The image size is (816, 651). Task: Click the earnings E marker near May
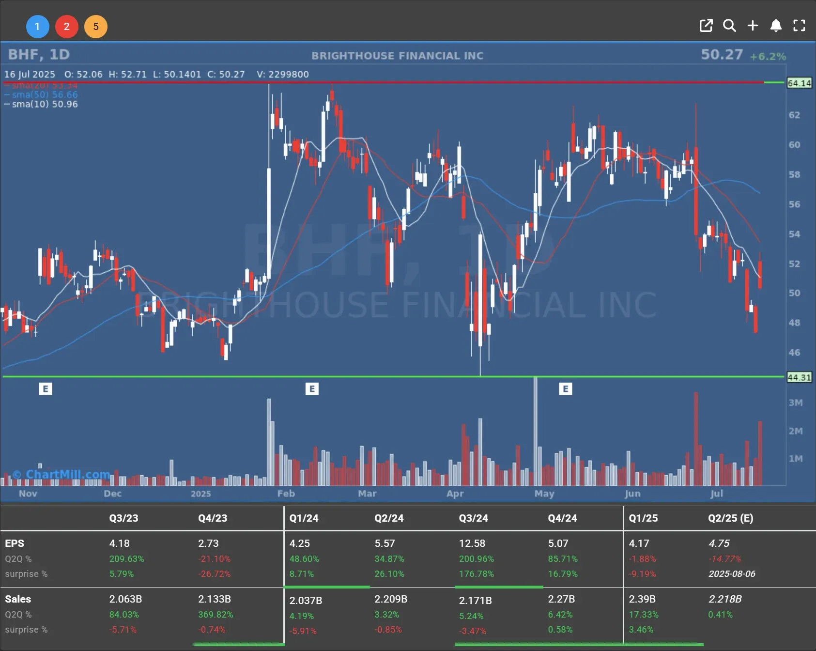point(565,388)
